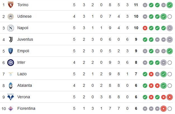
Task: Open the Fiorentina club badge
Action: [x=11, y=108]
